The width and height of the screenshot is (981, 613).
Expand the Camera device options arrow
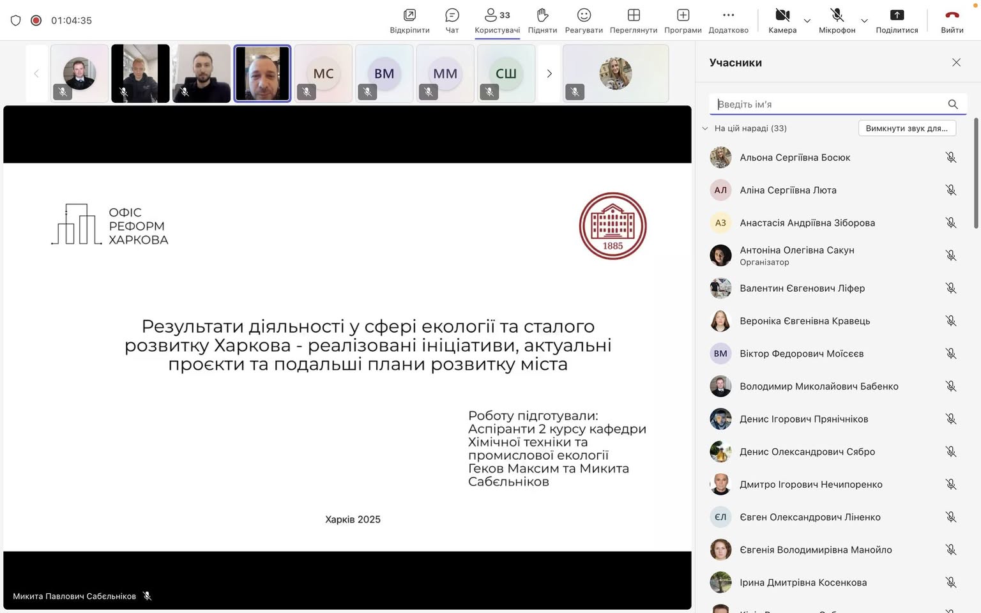807,21
